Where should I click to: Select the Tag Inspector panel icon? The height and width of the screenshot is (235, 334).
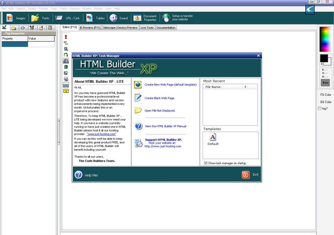pyautogui.click(x=5, y=28)
